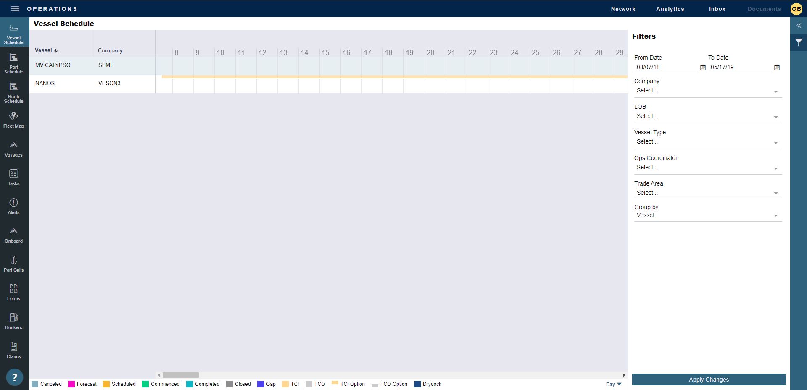Switch to the Inbox tab
The image size is (807, 390).
(717, 9)
